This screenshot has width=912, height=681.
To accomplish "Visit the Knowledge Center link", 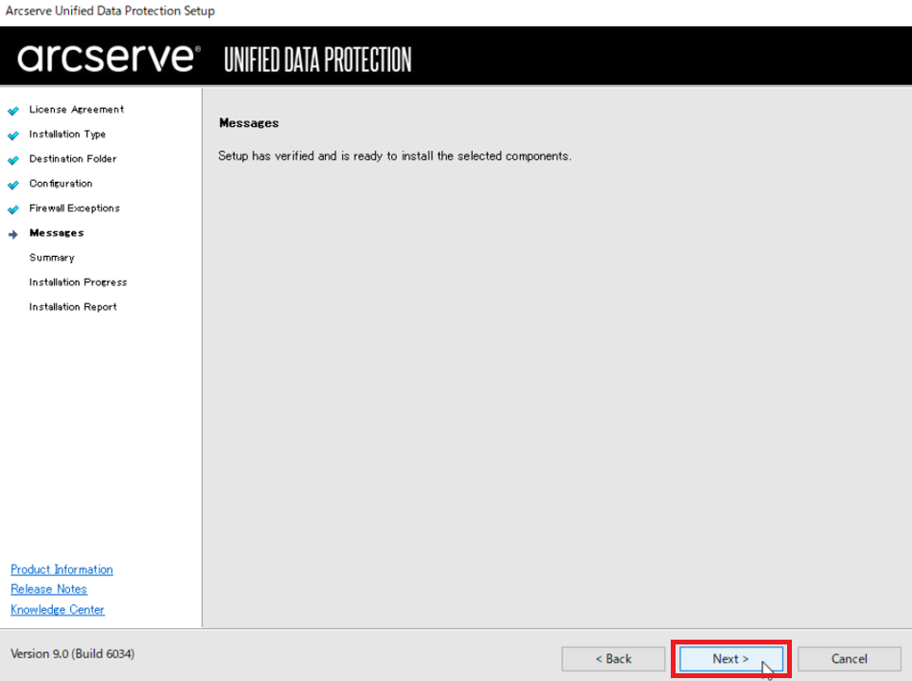I will 58,610.
